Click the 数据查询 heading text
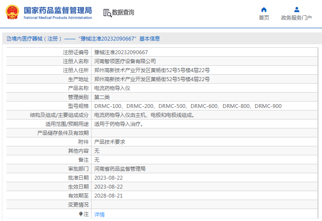Image resolution: width=322 pixels, height=221 pixels. pyautogui.click(x=123, y=12)
